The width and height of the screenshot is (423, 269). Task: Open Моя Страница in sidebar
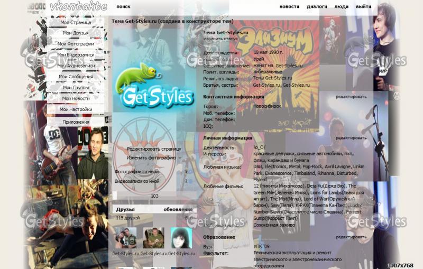(x=76, y=23)
